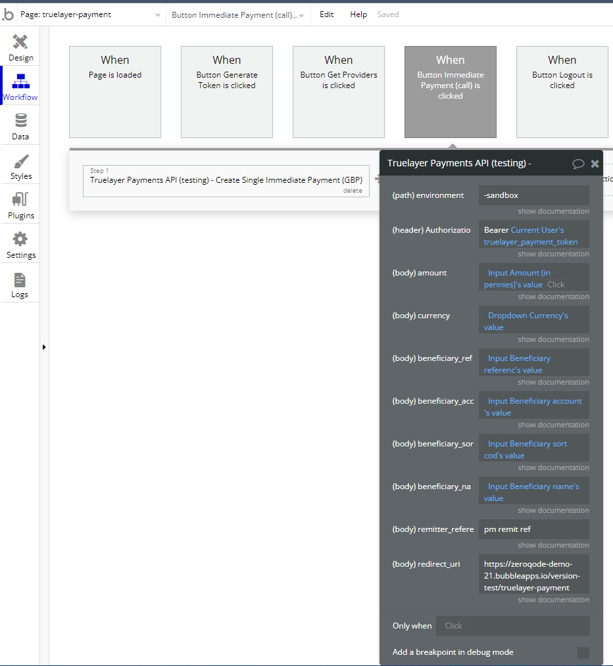Show documentation for environment parameter
The image size is (613, 666).
tap(553, 211)
